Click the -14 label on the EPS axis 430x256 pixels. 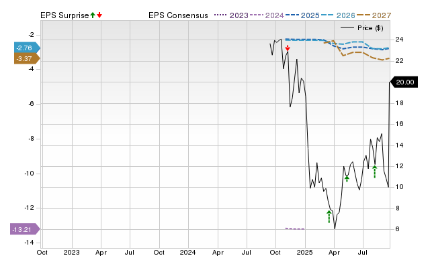(x=29, y=243)
